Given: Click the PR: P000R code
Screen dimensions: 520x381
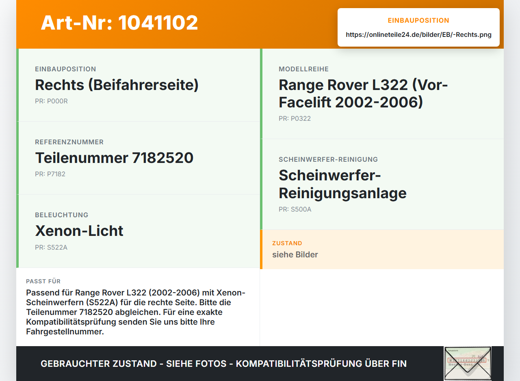Looking at the screenshot, I should 51,101.
